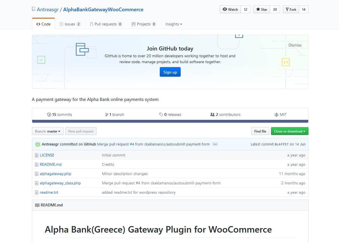View the 0 releases page
Image resolution: width=339 pixels, height=243 pixels.
[x=170, y=114]
